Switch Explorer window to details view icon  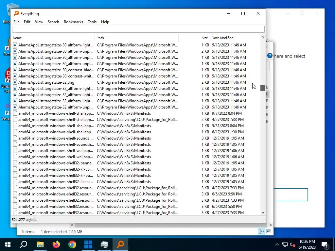261,232
